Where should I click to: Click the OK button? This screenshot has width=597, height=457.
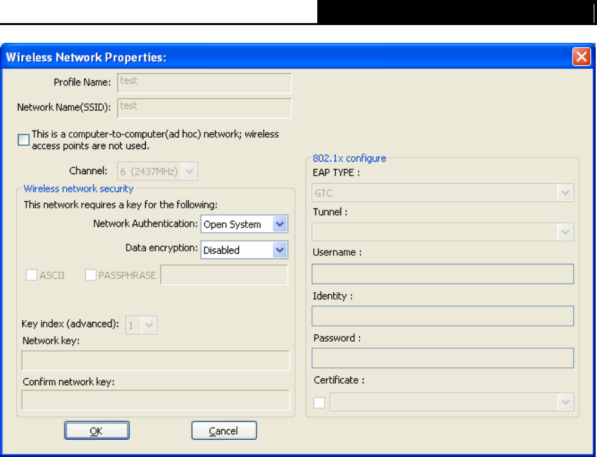(x=97, y=431)
